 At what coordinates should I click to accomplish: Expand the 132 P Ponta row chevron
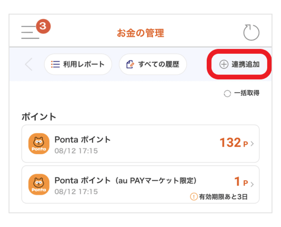pyautogui.click(x=252, y=144)
